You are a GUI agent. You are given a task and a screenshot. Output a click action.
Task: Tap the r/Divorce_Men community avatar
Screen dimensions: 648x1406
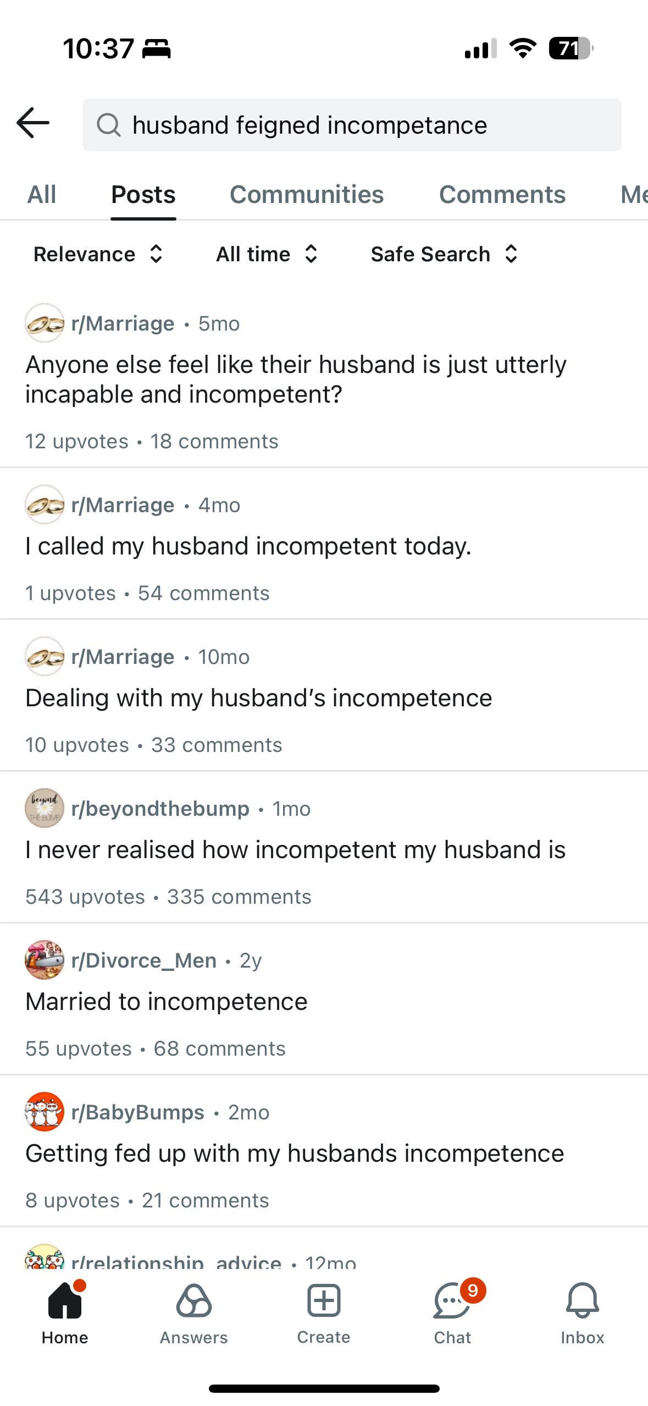point(45,960)
